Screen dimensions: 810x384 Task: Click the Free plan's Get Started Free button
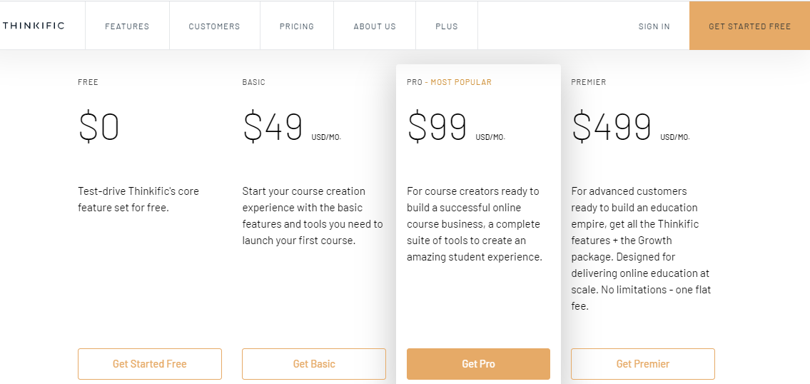coord(150,364)
